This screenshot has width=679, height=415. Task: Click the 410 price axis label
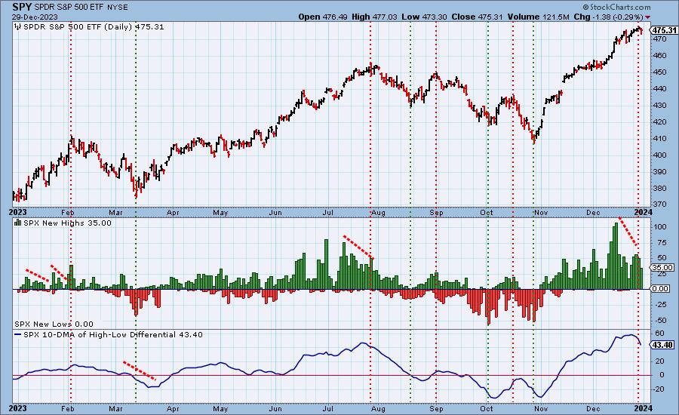coord(659,139)
